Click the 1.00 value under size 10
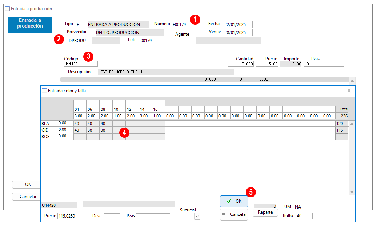The width and height of the screenshot is (377, 226). click(119, 116)
